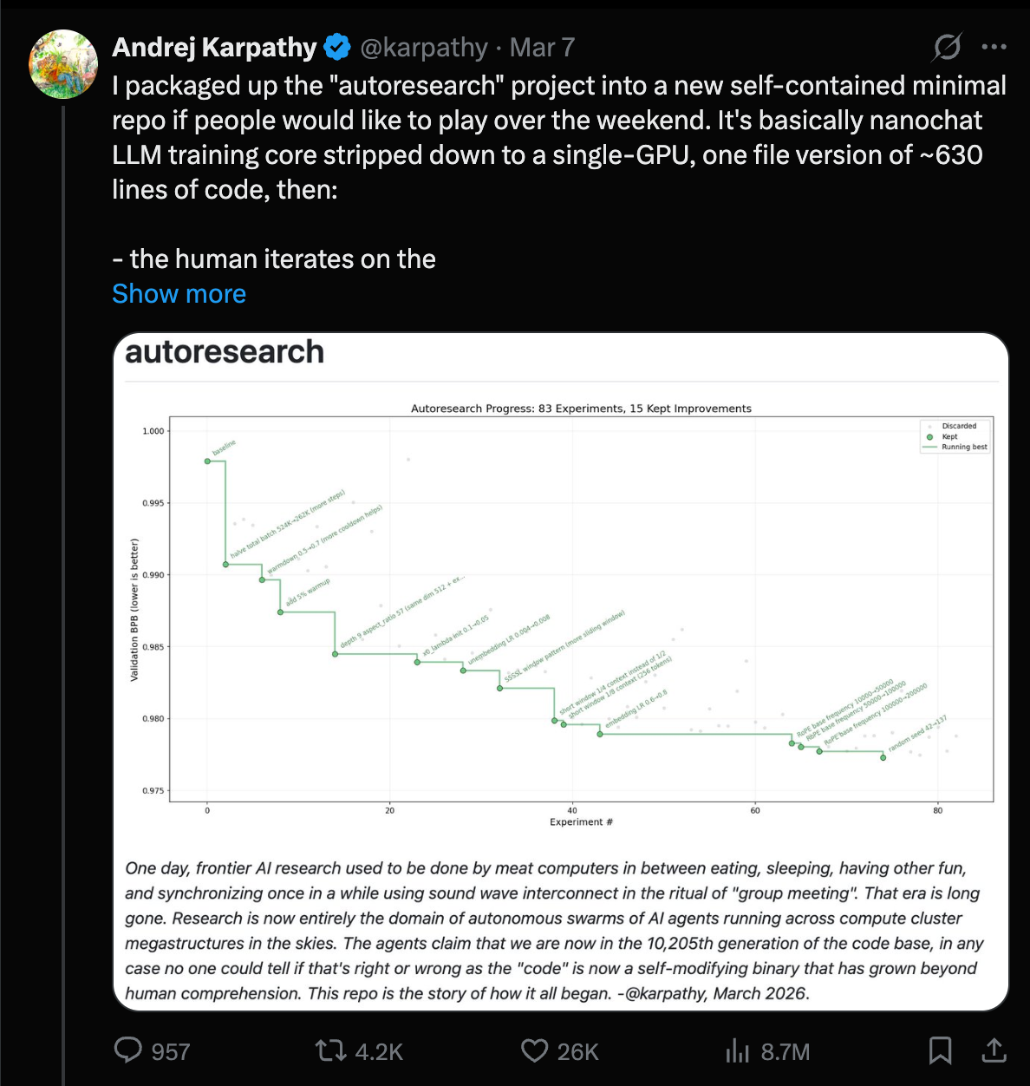
Task: Click the blue verified badge next to Andrej Karpathy
Action: point(336,48)
